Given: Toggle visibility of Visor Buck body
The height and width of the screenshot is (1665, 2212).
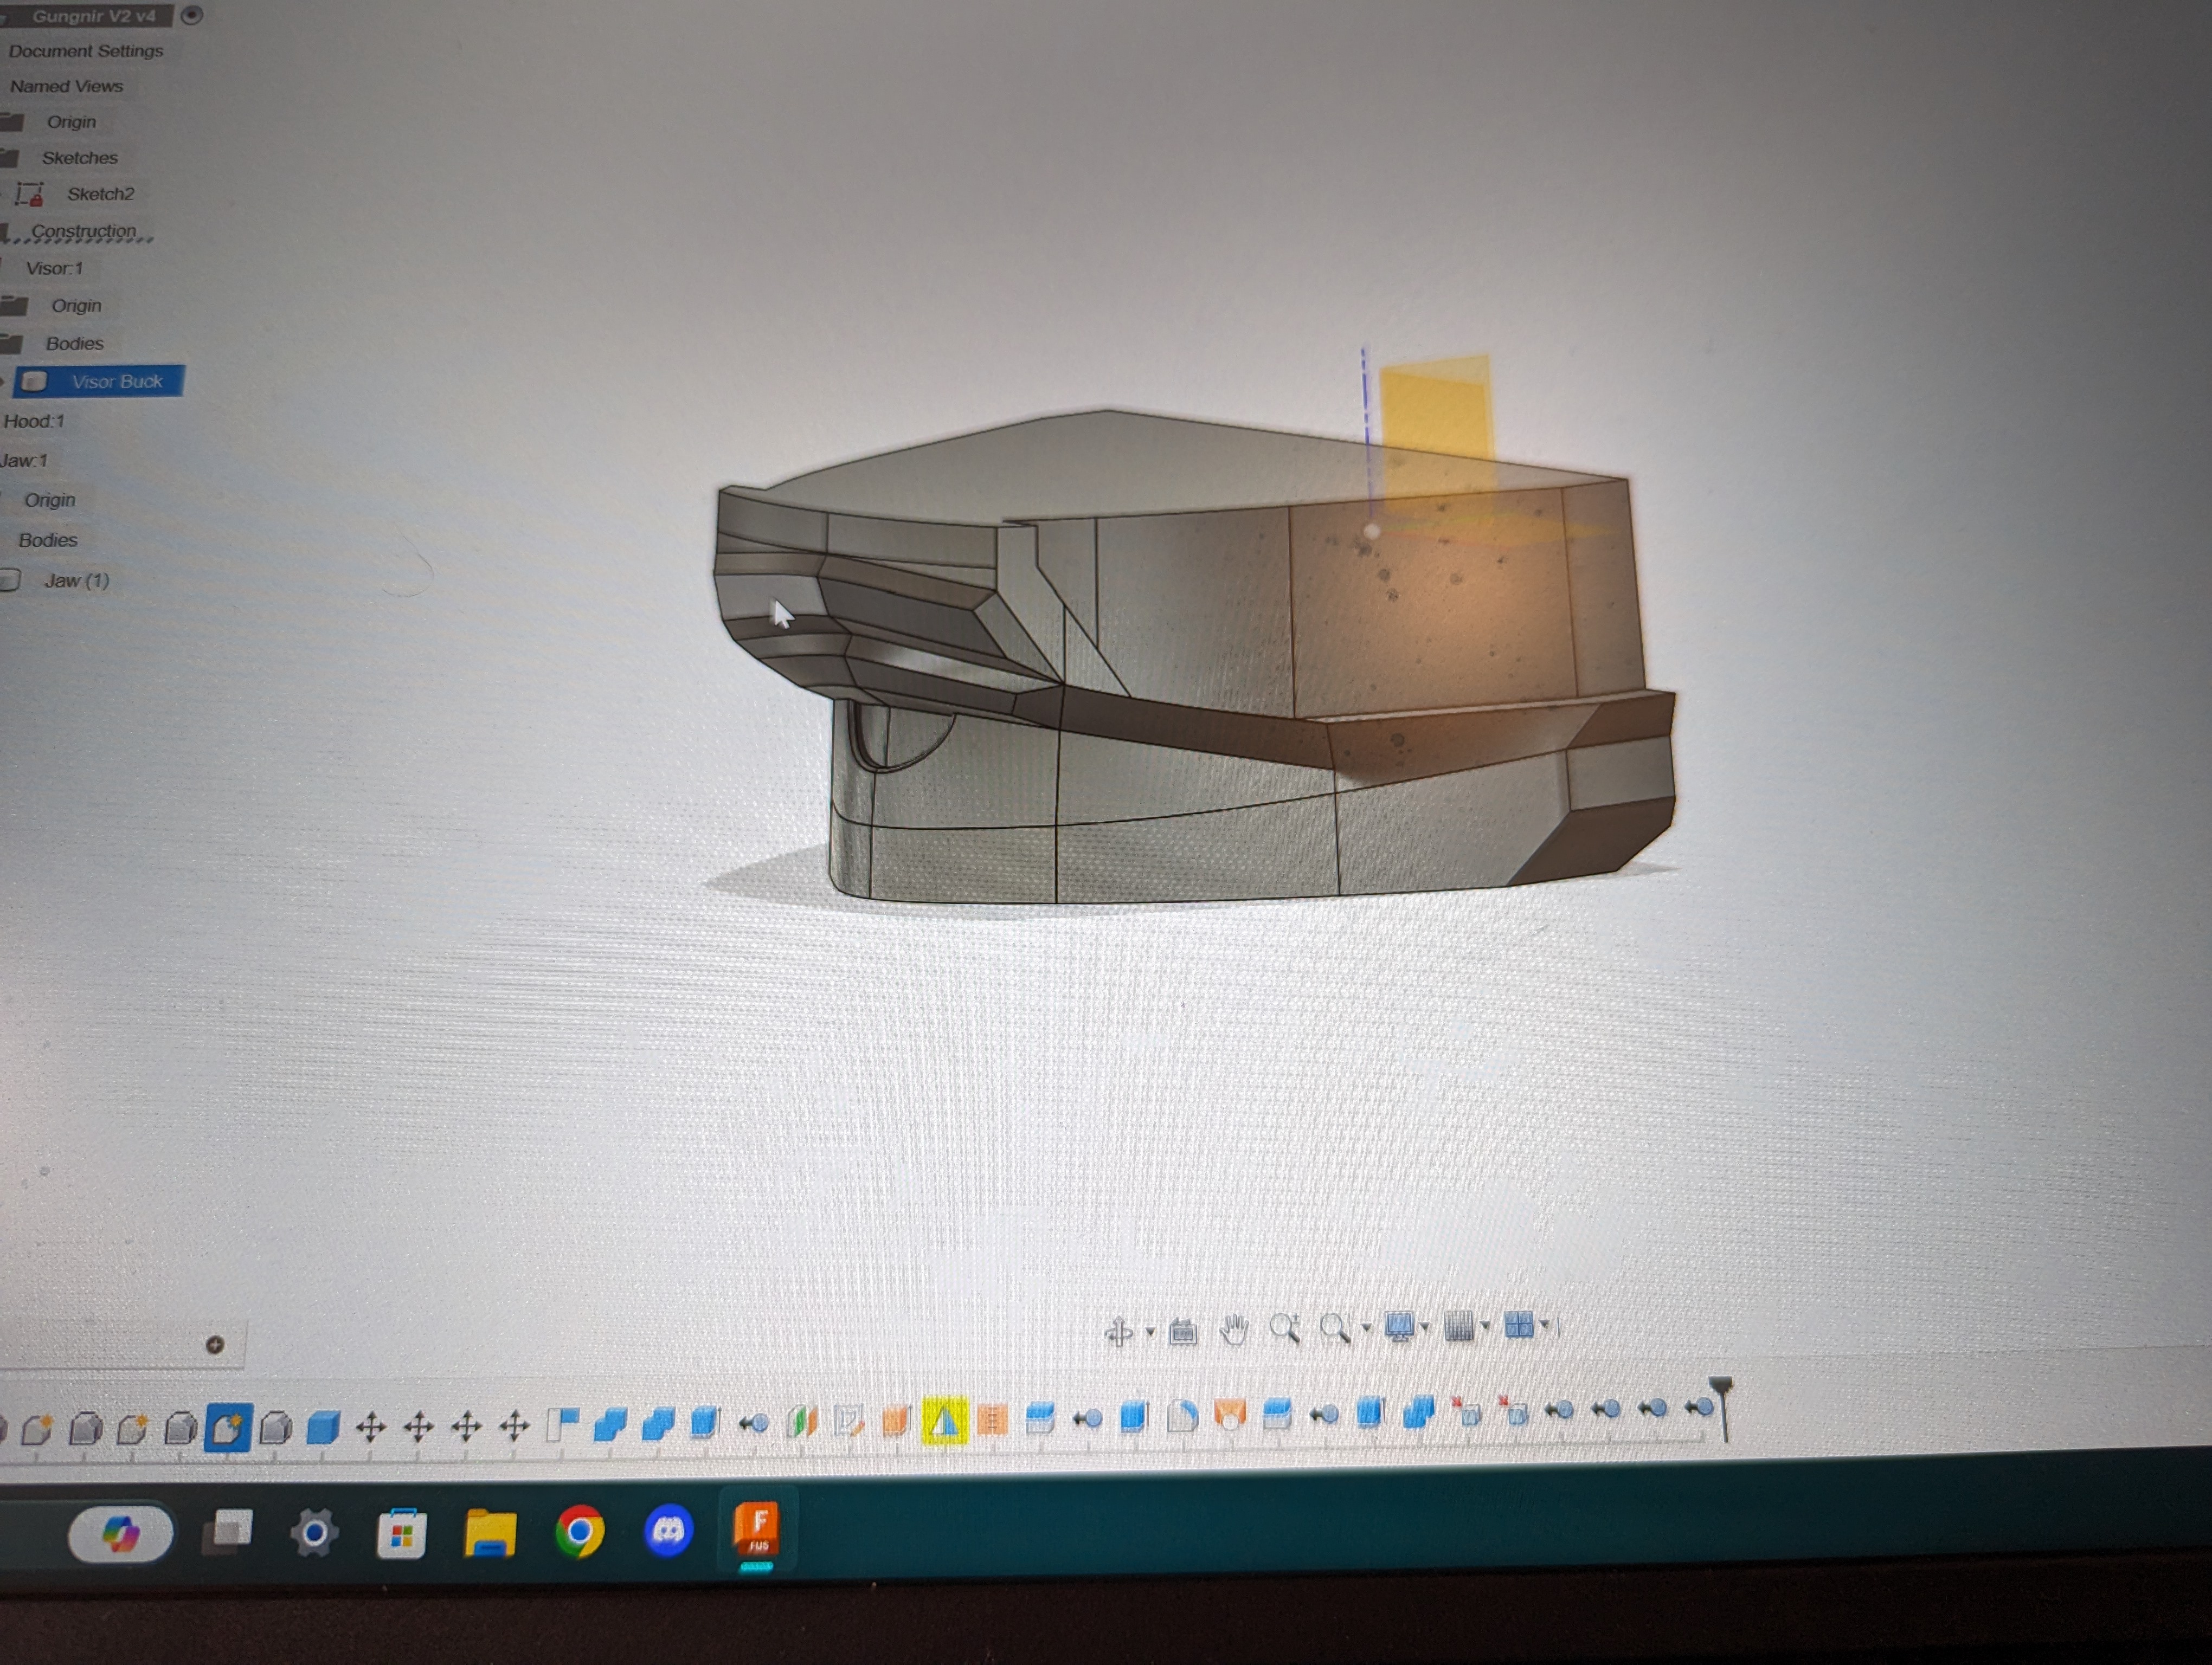Looking at the screenshot, I should (x=34, y=382).
